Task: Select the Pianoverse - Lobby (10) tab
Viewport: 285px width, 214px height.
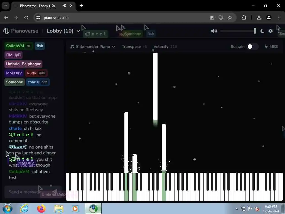Action: 44,6
